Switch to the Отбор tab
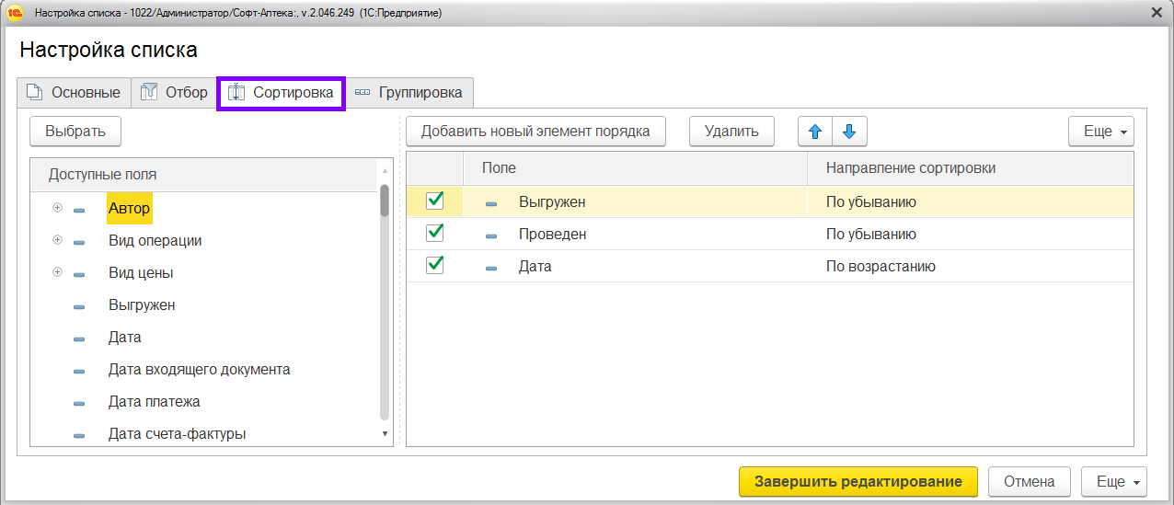Screen dimensions: 1174x505 [x=174, y=93]
